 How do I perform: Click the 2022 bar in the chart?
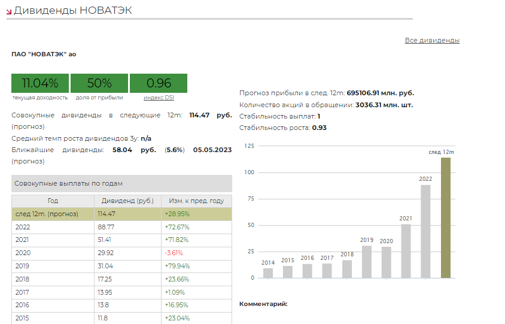[425, 231]
